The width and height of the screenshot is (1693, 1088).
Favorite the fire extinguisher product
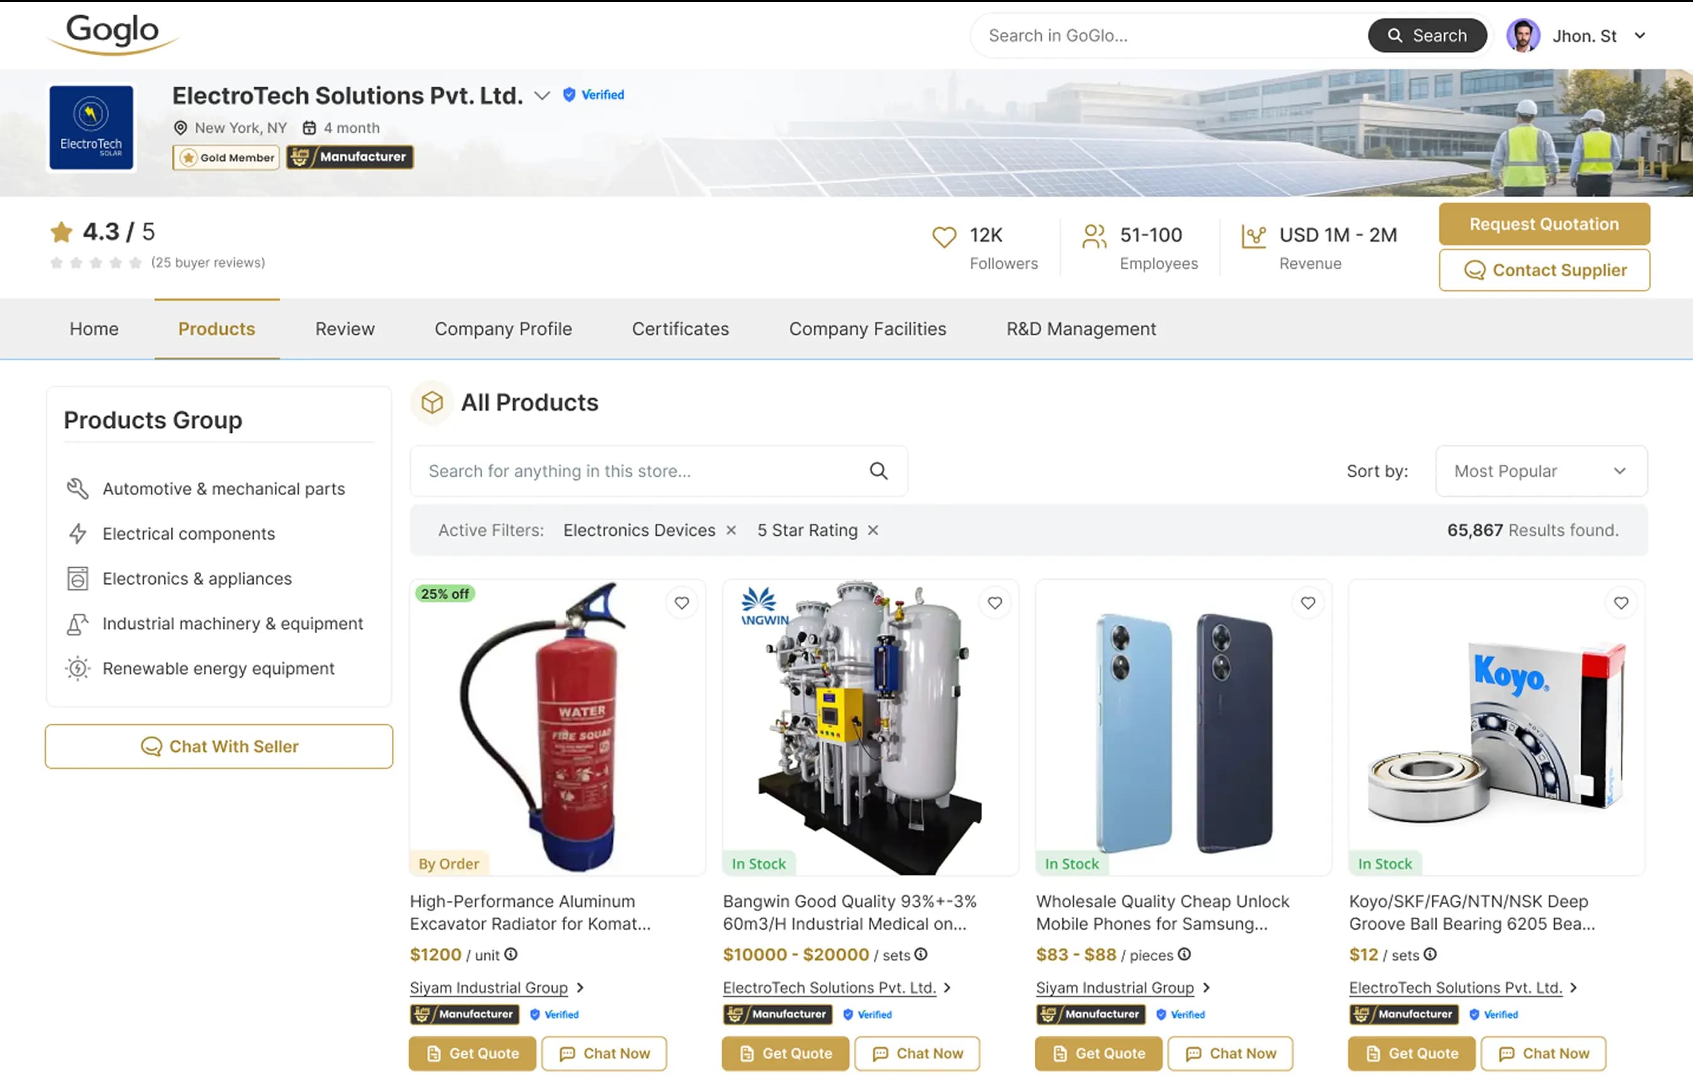click(x=681, y=602)
